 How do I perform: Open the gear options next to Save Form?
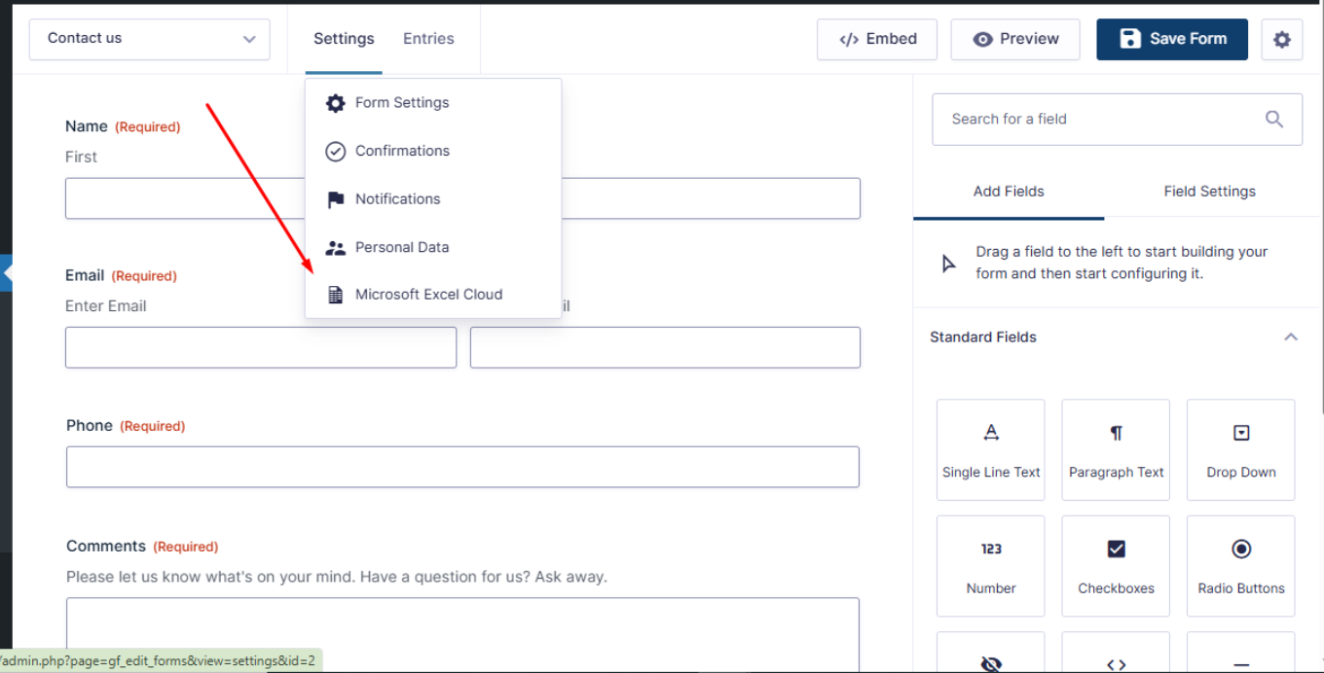point(1282,40)
